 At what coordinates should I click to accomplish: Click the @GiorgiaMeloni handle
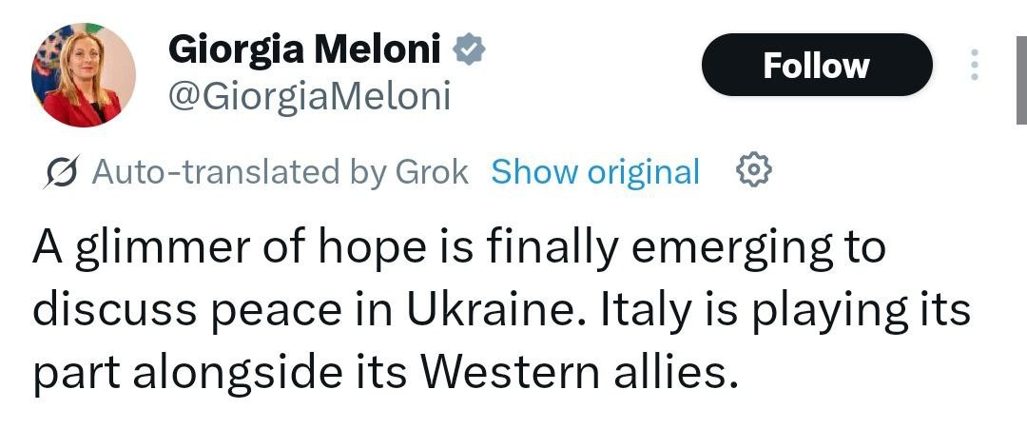coord(309,96)
